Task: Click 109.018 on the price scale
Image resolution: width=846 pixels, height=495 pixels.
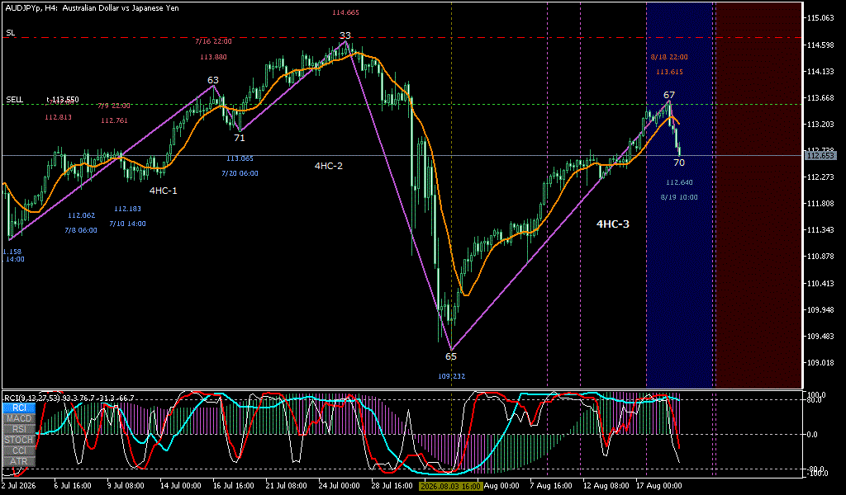Action: pos(820,362)
